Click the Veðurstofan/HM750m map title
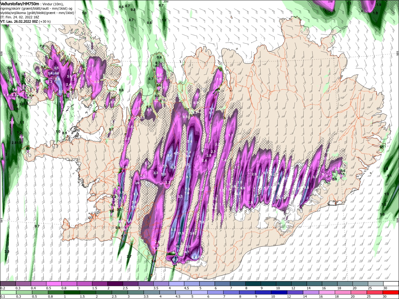 20,3
